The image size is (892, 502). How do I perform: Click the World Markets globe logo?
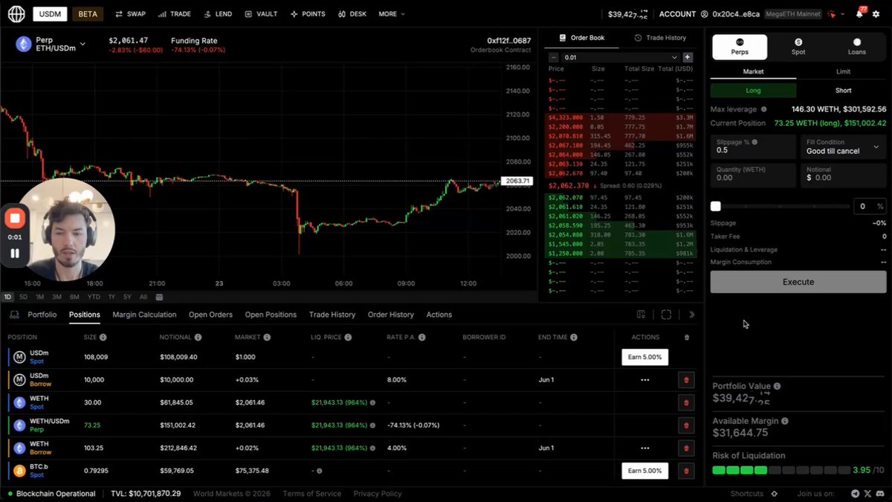16,13
